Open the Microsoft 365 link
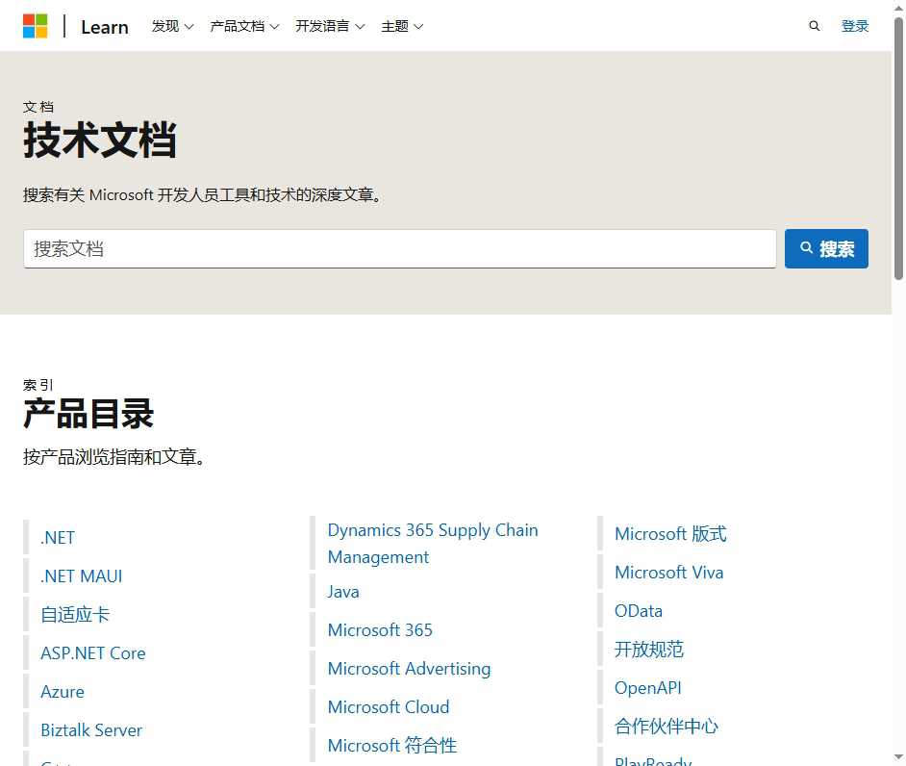The image size is (906, 766). tap(379, 629)
